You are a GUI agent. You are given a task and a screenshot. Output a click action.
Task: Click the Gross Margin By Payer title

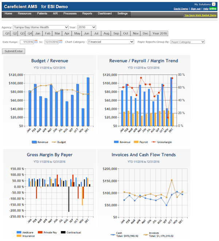coord(50,155)
